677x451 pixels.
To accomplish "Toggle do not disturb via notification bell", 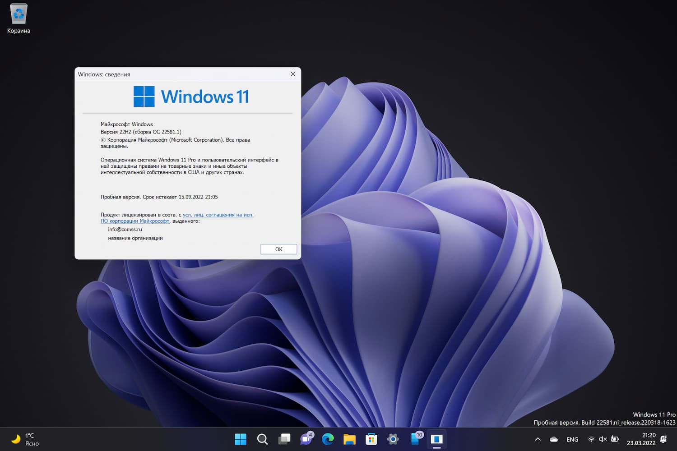I will click(x=663, y=439).
